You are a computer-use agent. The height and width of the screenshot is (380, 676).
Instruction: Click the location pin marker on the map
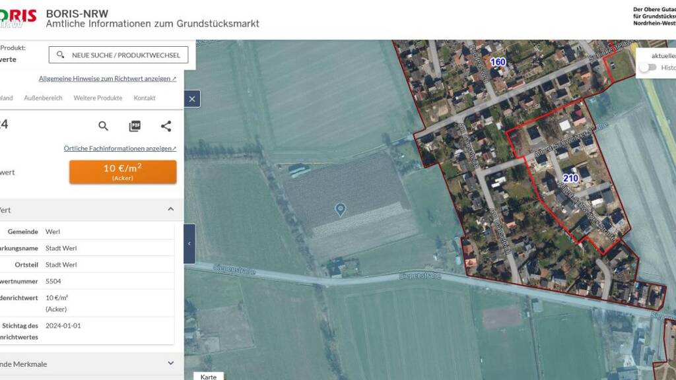(340, 210)
